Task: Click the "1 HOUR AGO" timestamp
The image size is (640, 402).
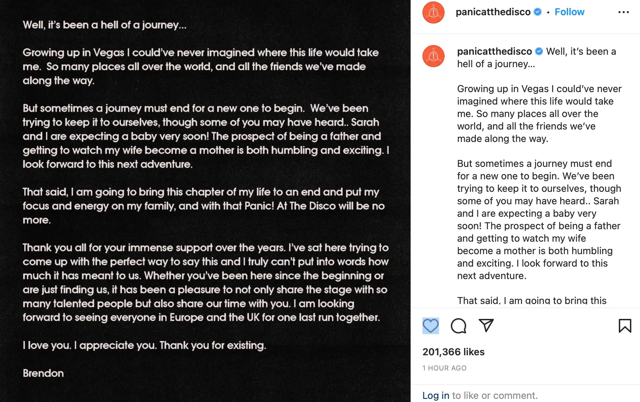Action: click(444, 368)
